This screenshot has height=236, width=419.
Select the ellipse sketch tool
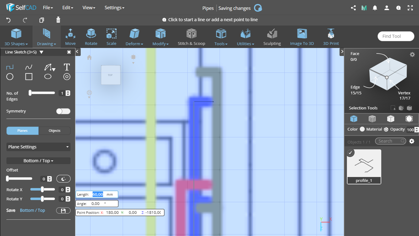[48, 77]
